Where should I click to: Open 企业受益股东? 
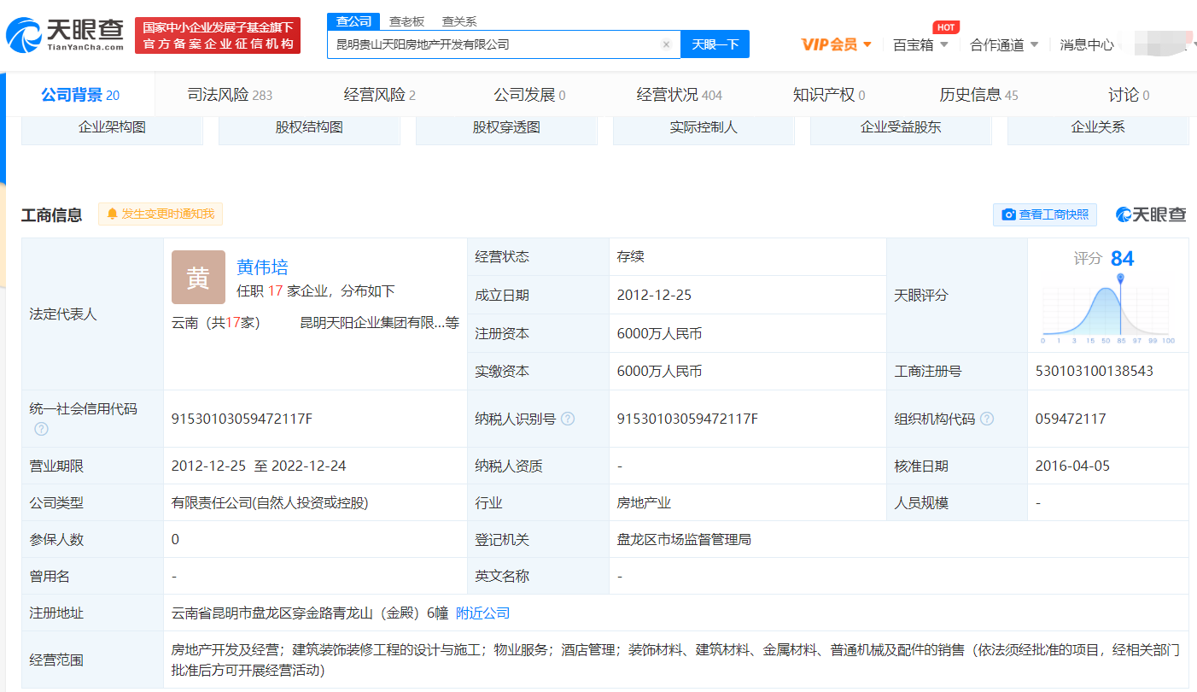click(901, 128)
